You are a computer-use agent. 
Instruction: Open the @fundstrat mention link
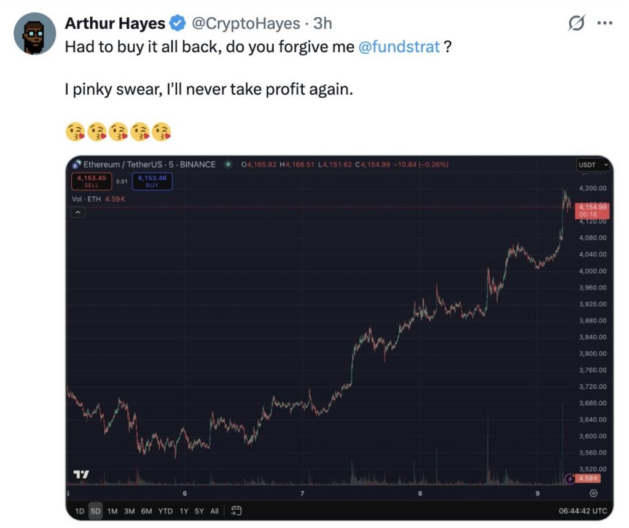click(399, 47)
